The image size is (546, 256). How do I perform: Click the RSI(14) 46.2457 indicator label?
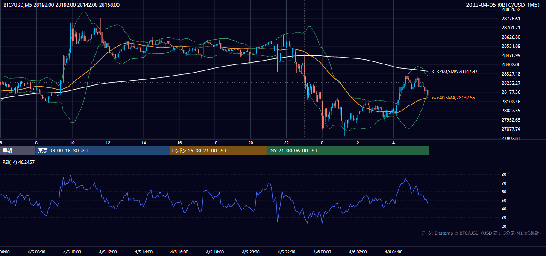[18, 162]
